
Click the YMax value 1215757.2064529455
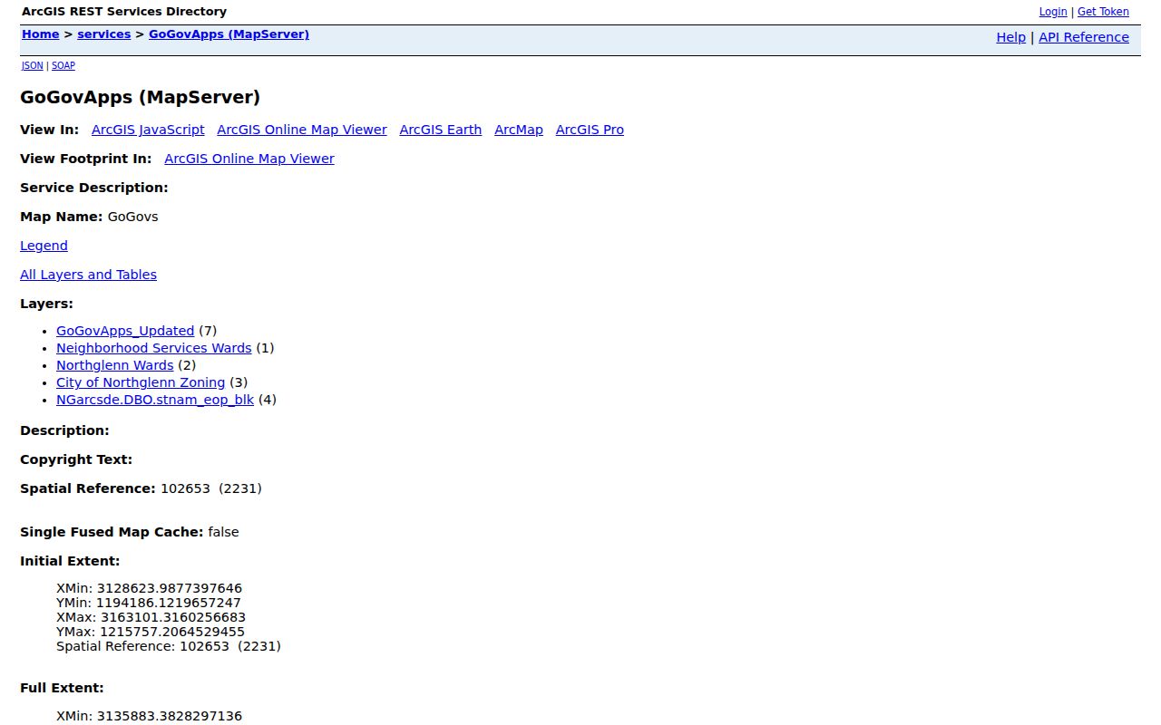click(x=172, y=632)
